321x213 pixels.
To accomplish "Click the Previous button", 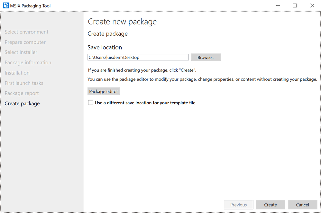I will coord(238,205).
